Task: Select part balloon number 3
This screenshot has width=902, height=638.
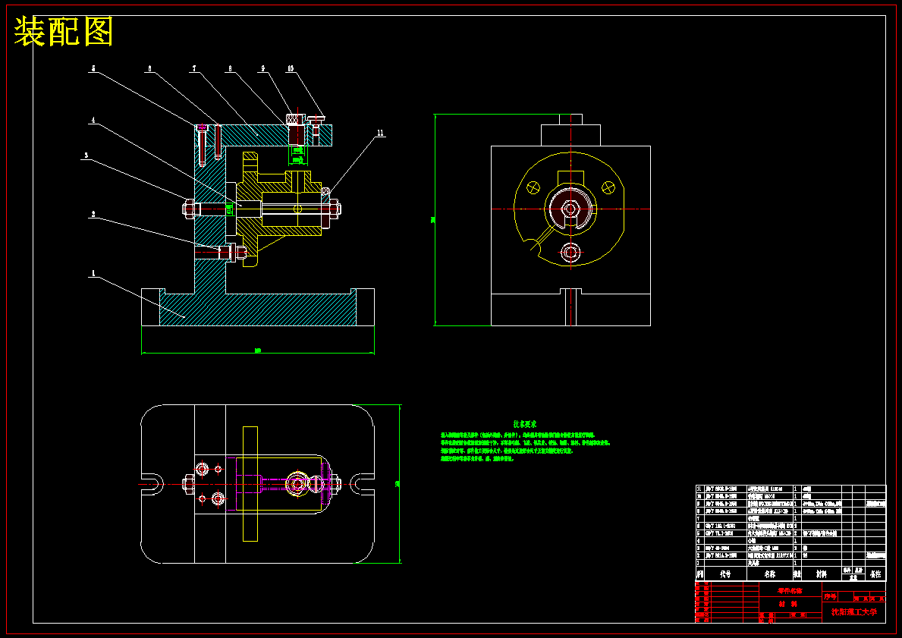Action: [86, 156]
